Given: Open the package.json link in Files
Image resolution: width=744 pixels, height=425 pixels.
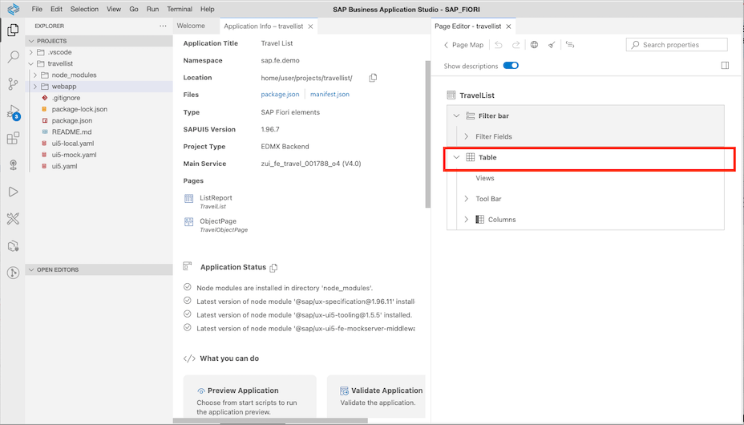Looking at the screenshot, I should pos(280,95).
